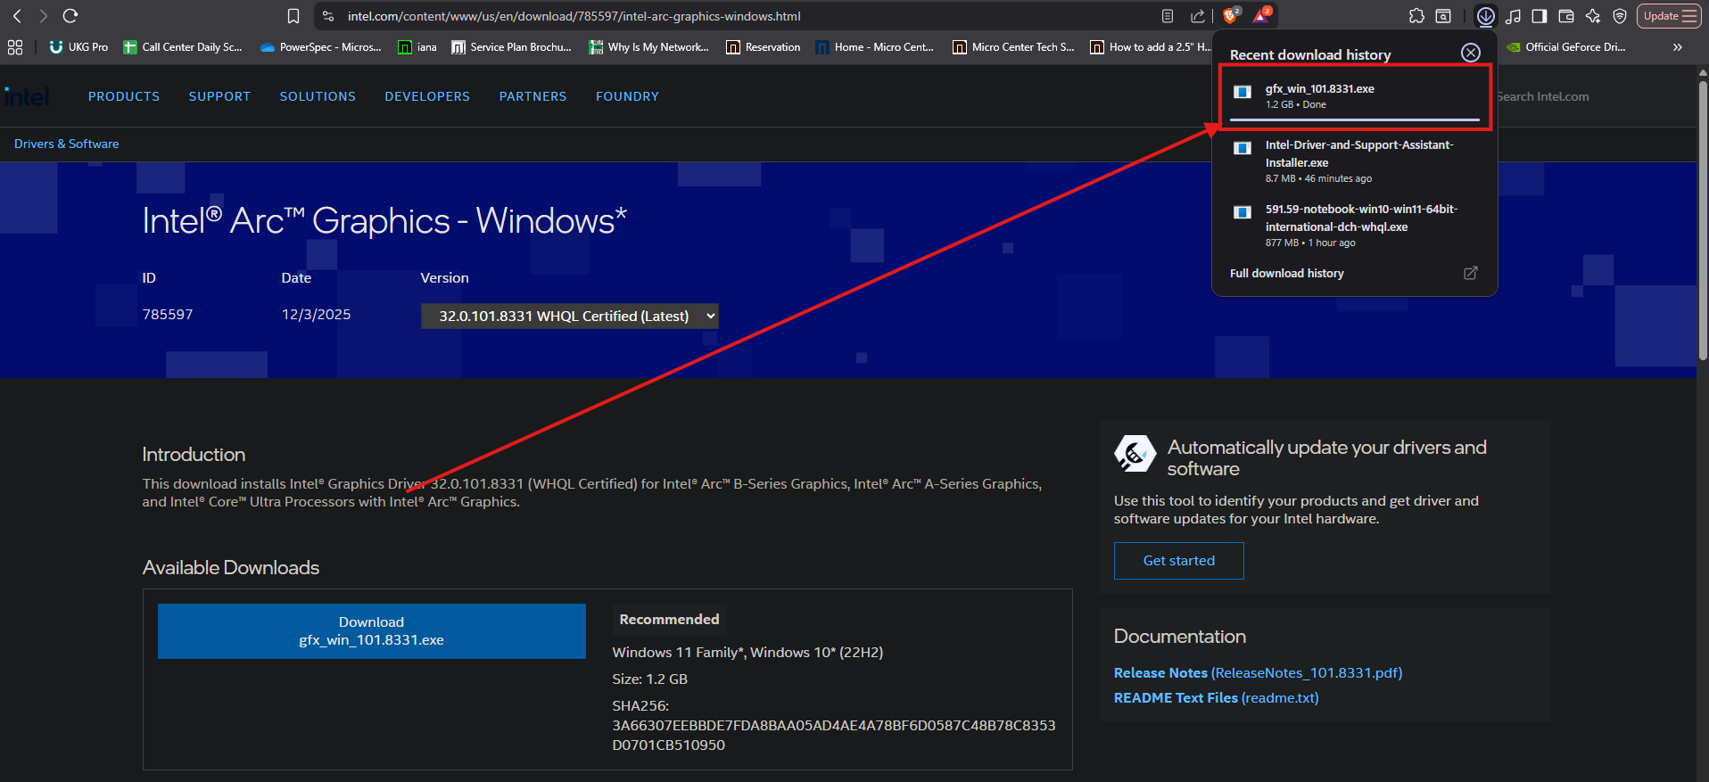The image size is (1709, 782).
Task: Click the Windows 11 Family*, Windows 10* text
Action: [x=747, y=653]
